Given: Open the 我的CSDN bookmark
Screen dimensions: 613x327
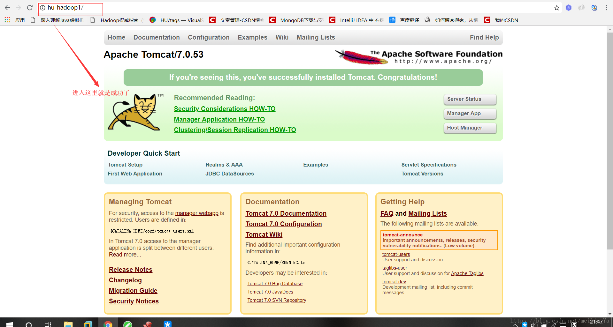Looking at the screenshot, I should pos(501,20).
